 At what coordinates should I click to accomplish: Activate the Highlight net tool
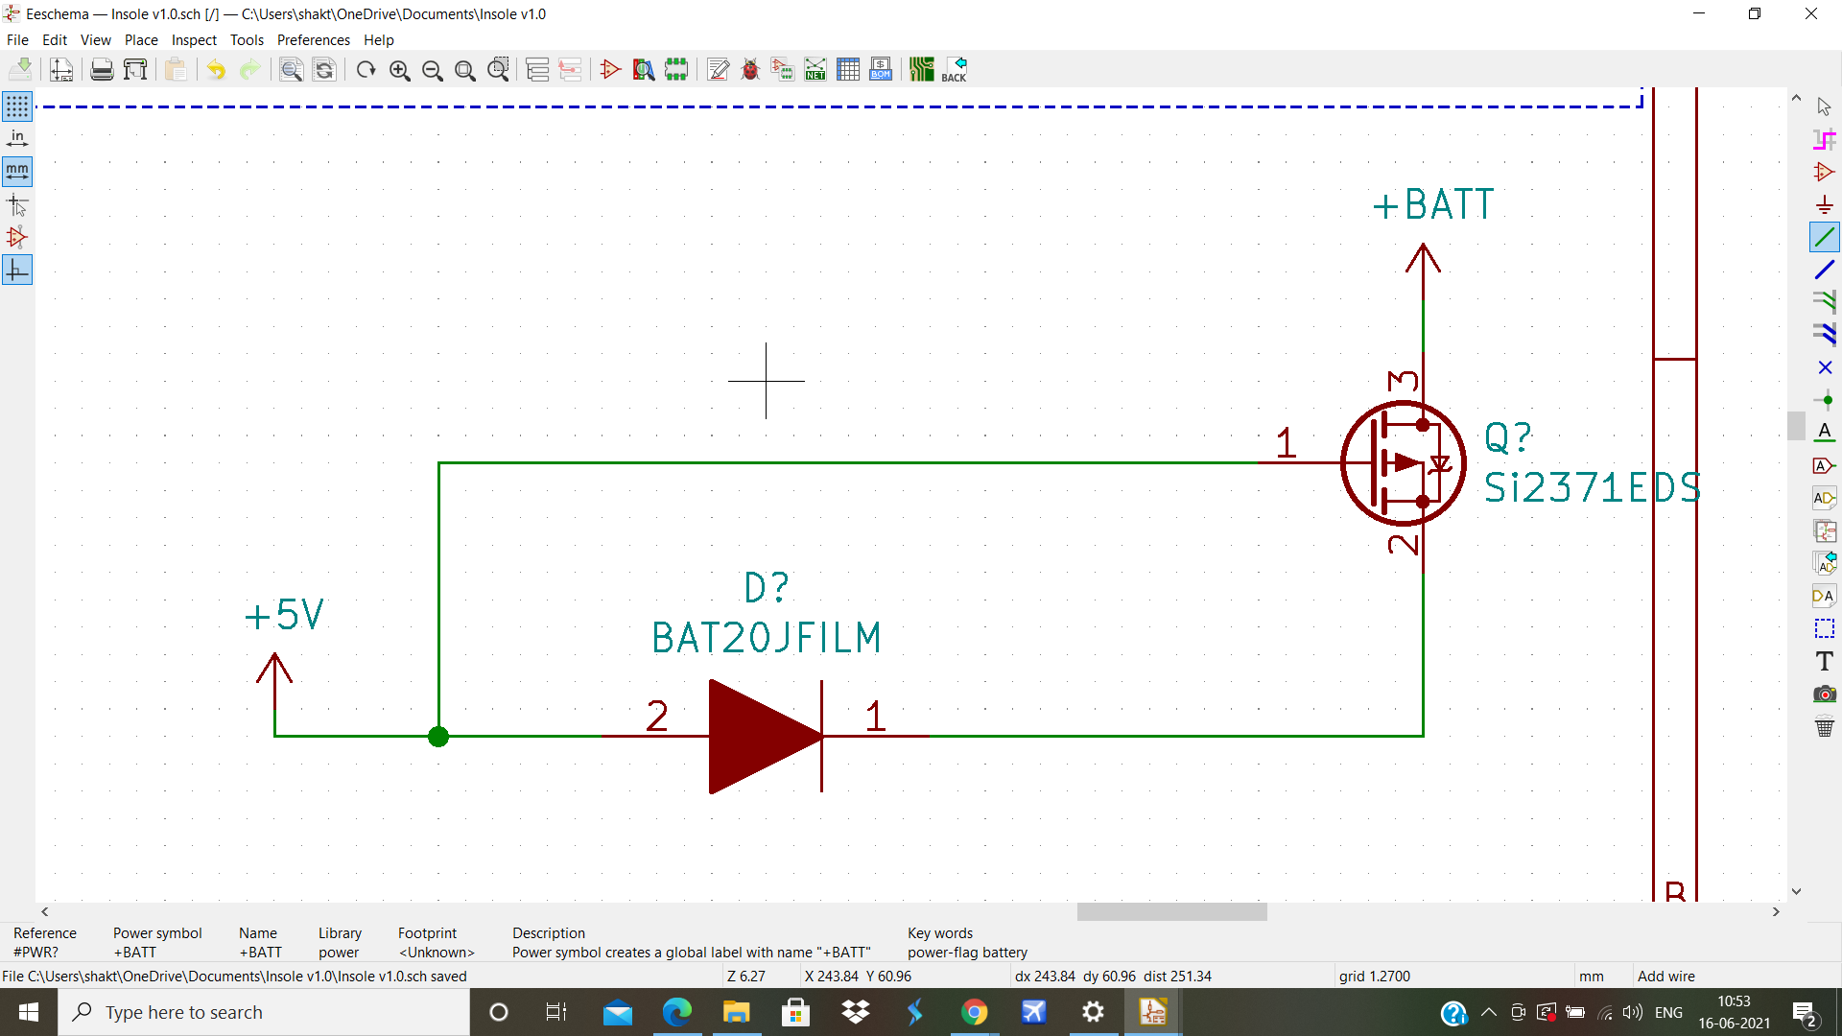[1825, 139]
